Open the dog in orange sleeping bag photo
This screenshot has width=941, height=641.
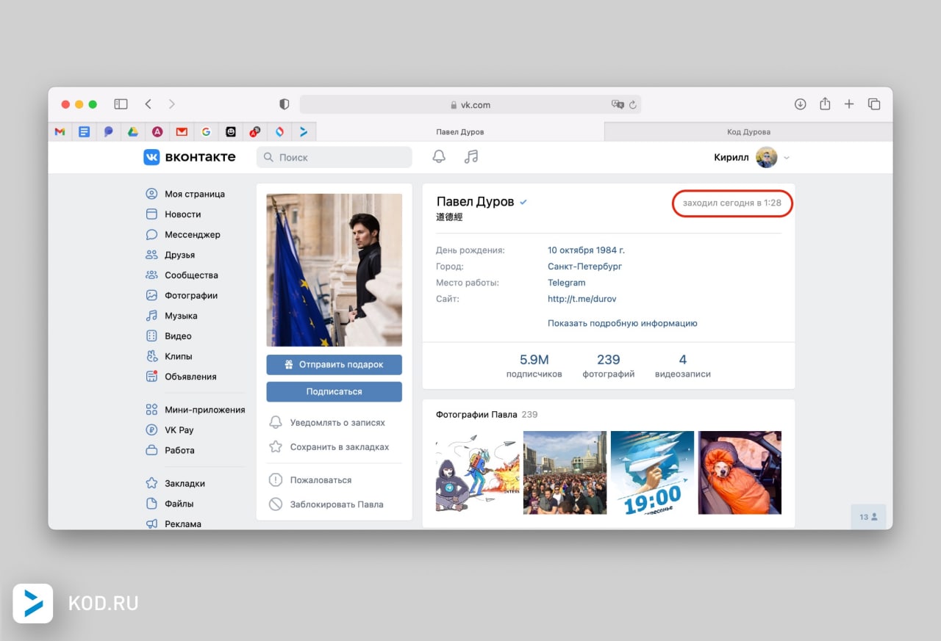point(740,473)
